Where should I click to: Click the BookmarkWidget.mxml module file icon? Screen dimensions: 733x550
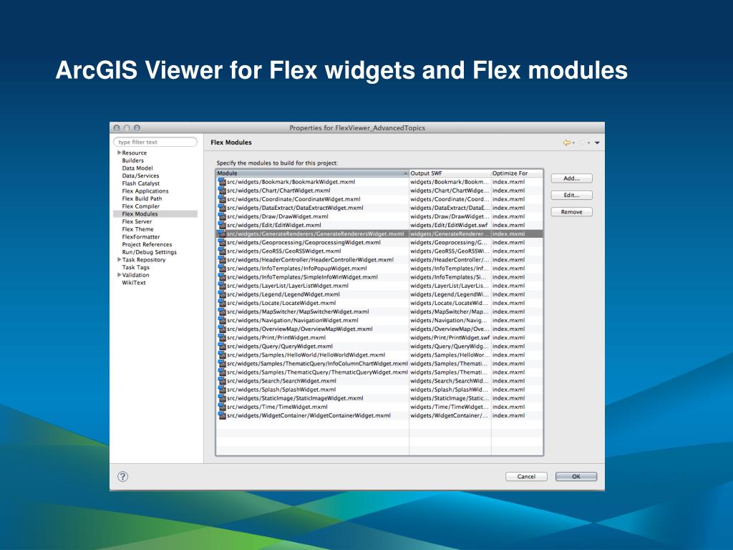[222, 182]
